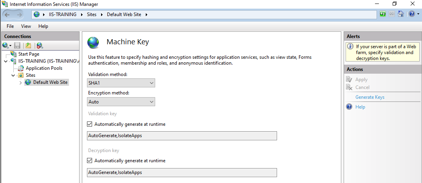Click the Application Pools icon in tree
422x183 pixels.
[x=22, y=68]
